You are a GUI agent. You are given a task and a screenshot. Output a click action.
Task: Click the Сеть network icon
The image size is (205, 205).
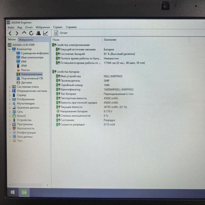(14, 112)
